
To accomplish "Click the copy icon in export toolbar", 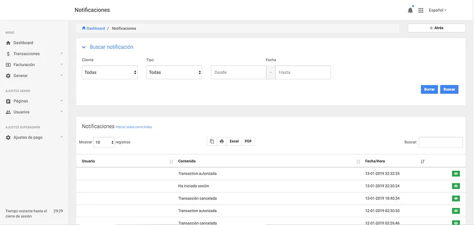I will point(212,141).
